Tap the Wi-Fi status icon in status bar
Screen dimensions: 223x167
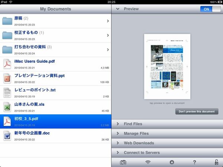(x=11, y=2)
